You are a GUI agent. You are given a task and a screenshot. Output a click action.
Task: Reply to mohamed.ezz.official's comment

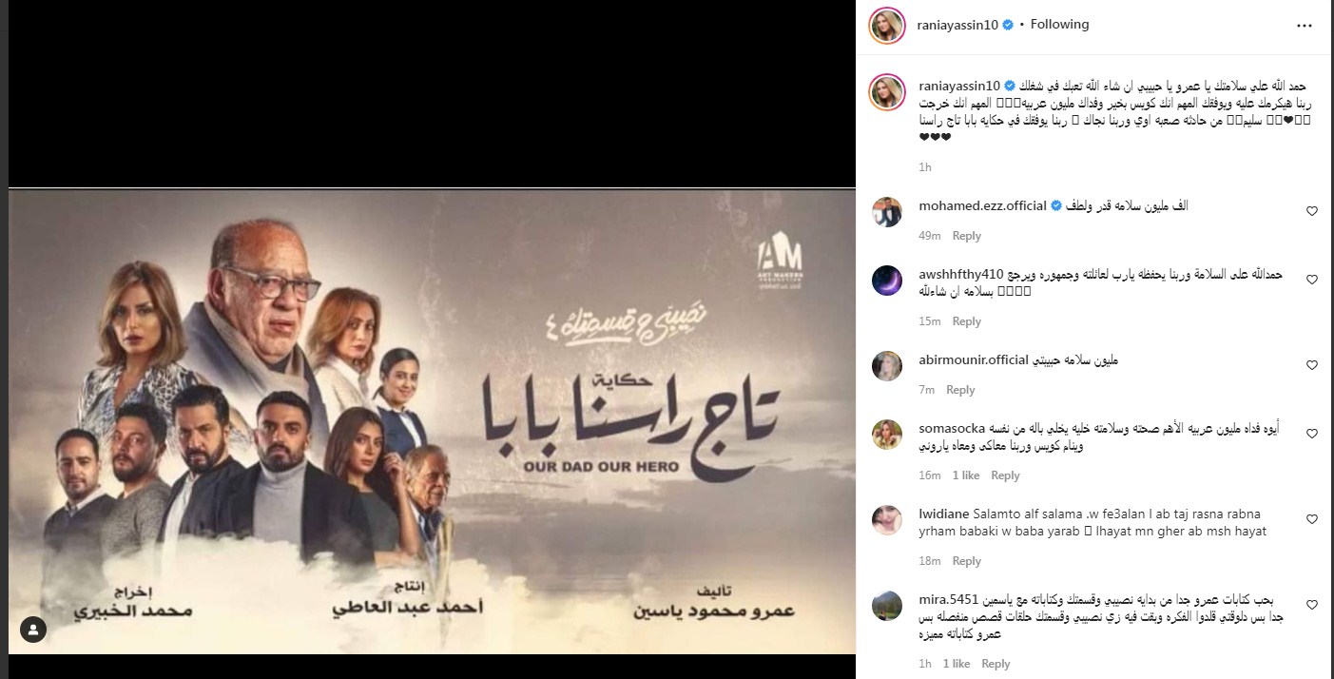967,236
